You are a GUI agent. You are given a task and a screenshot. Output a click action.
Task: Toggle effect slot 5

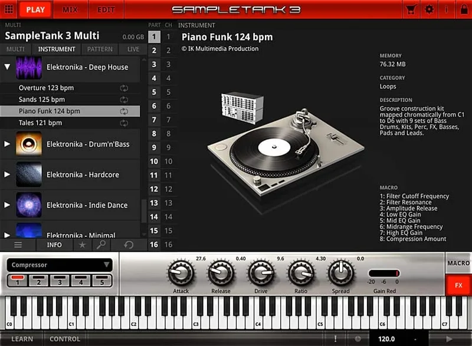pyautogui.click(x=101, y=280)
